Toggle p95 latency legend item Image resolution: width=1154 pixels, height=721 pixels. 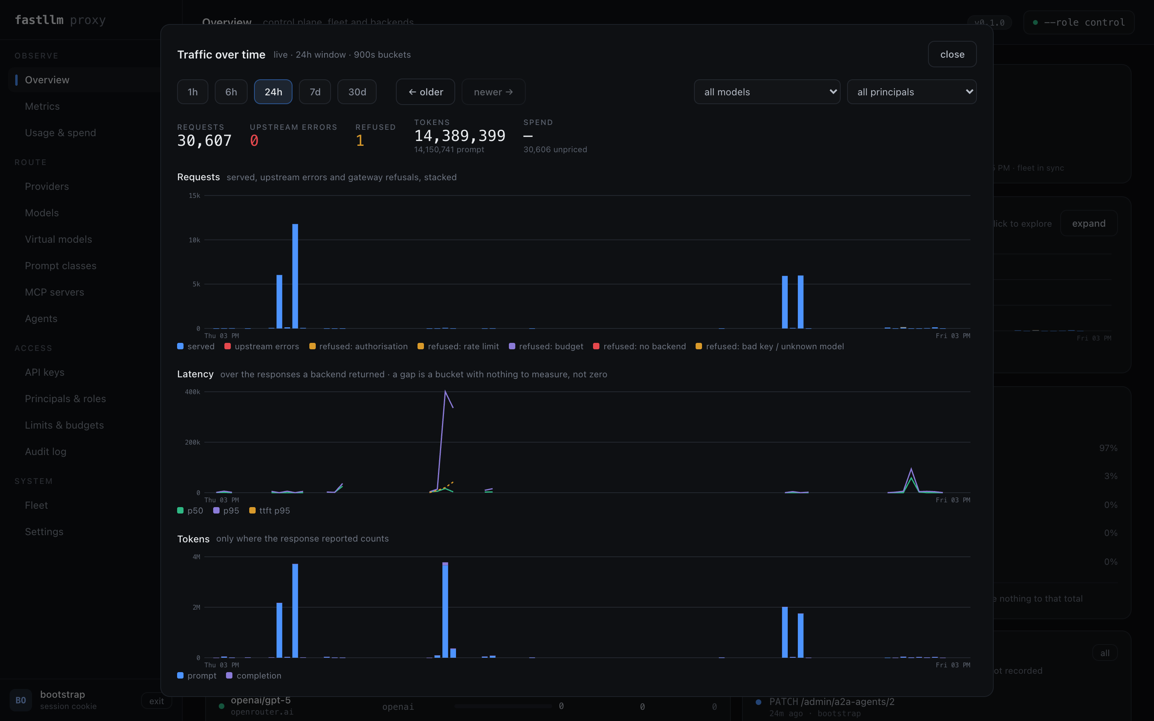point(226,511)
